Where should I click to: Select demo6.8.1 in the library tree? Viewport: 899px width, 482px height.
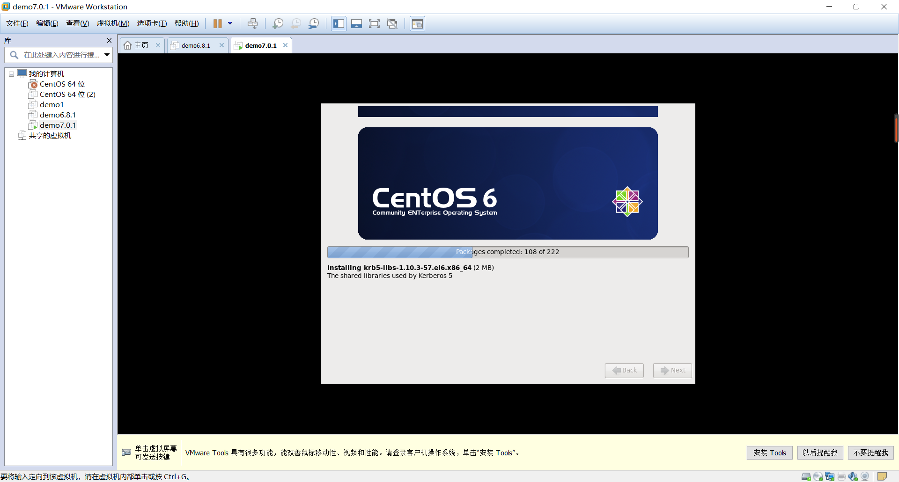click(58, 115)
